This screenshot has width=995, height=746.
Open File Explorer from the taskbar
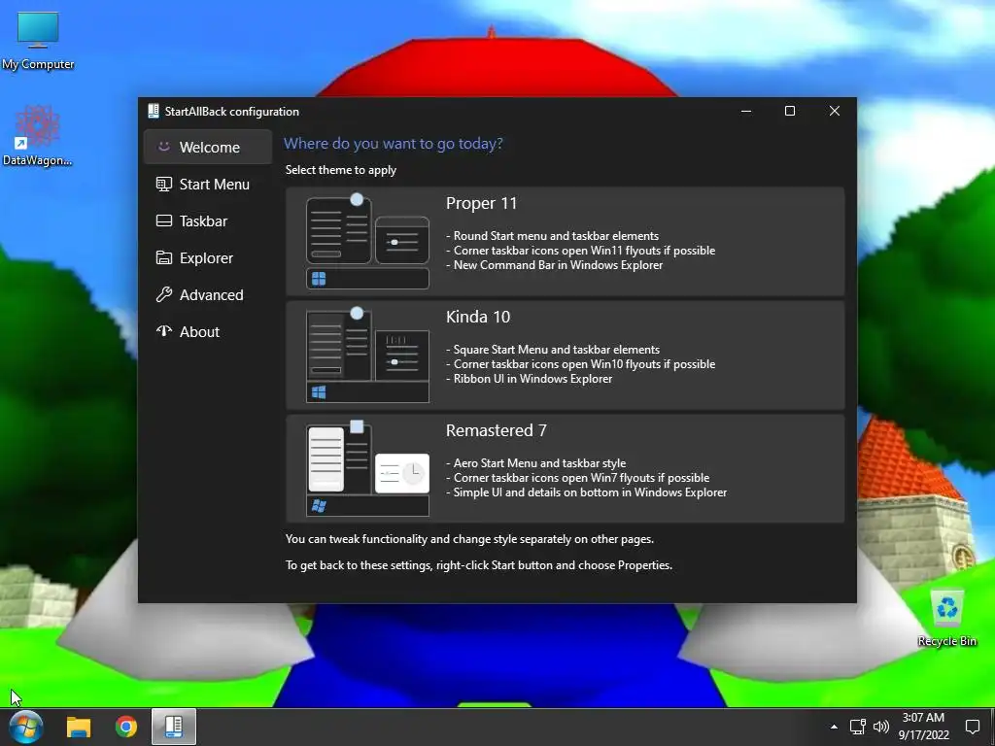point(79,727)
